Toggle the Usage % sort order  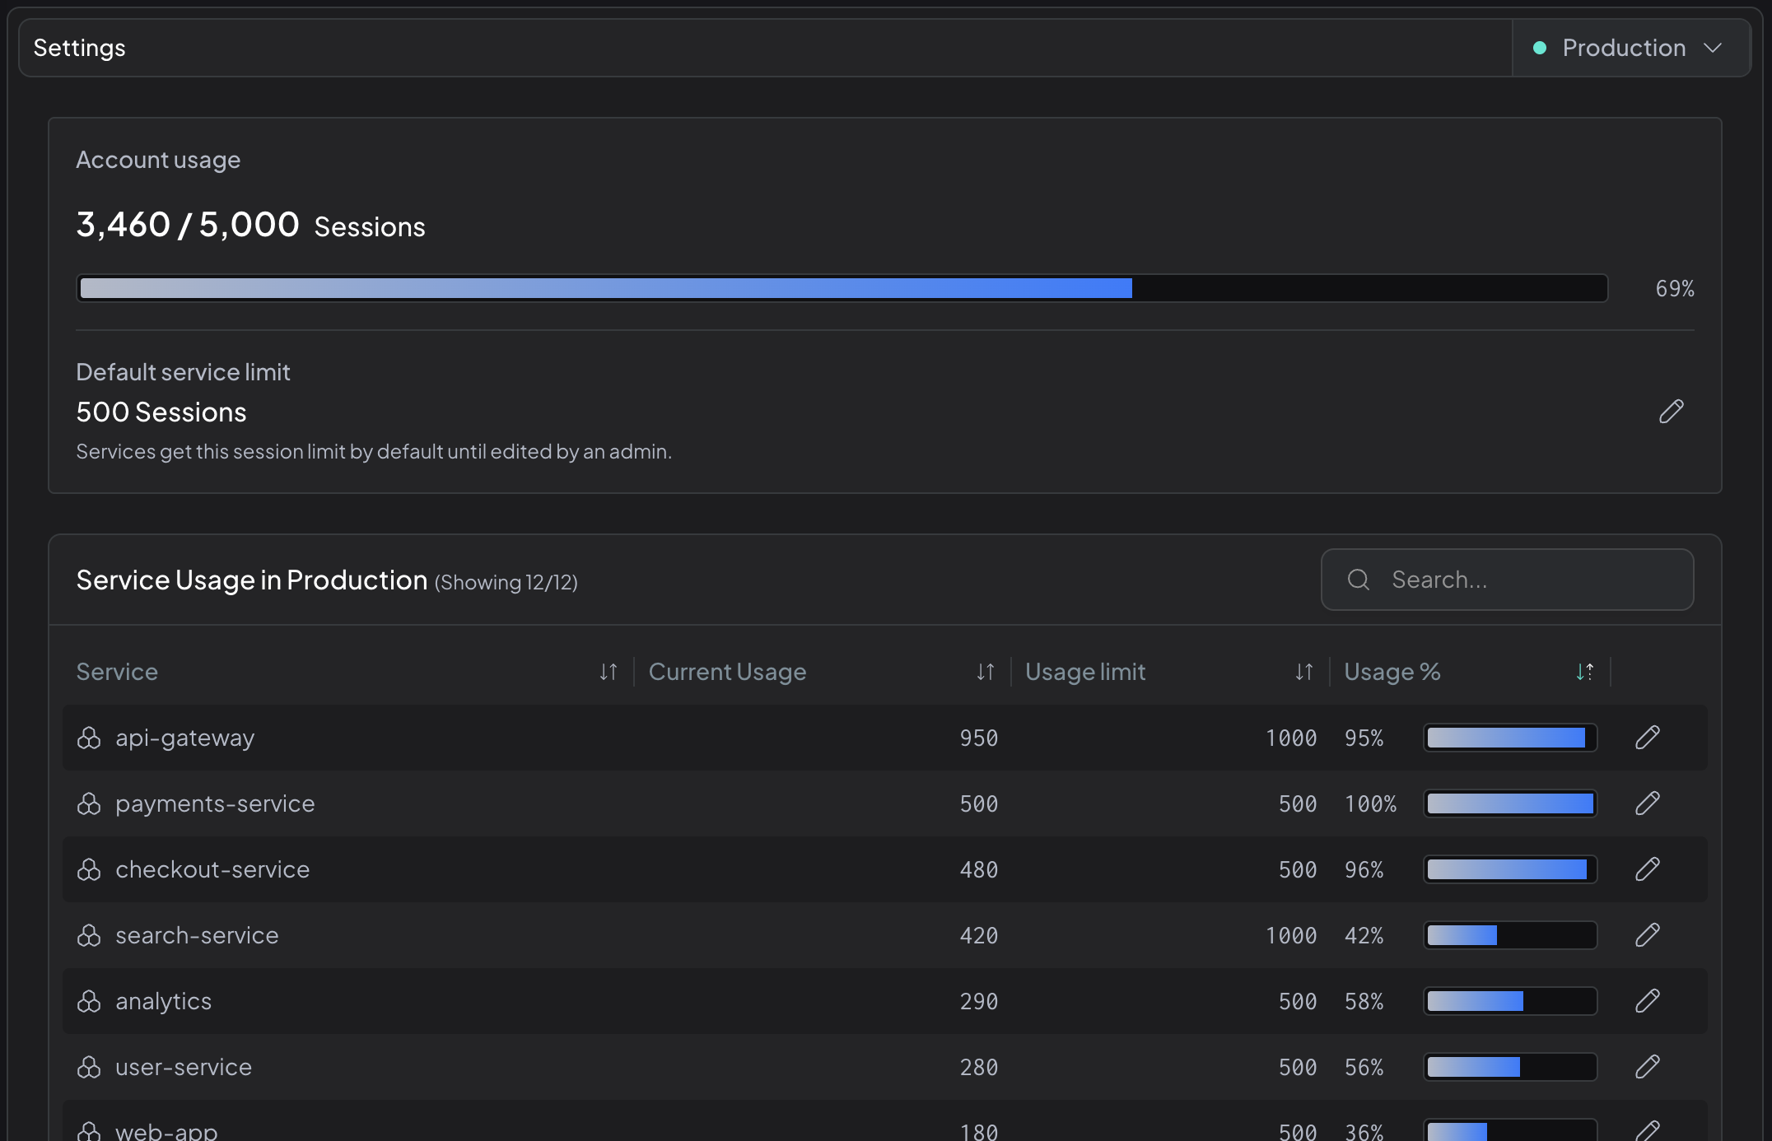point(1583,672)
